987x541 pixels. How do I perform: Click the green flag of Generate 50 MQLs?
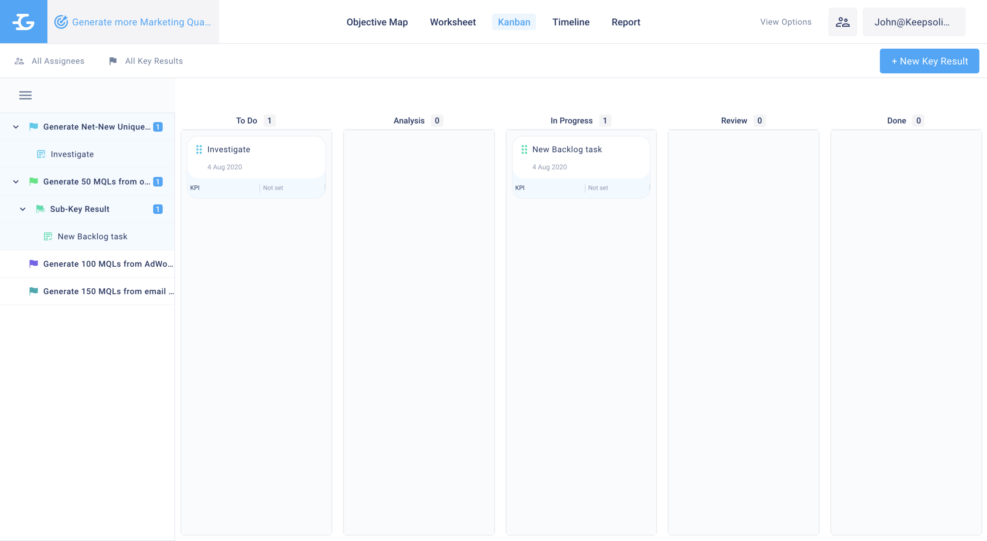click(x=34, y=181)
